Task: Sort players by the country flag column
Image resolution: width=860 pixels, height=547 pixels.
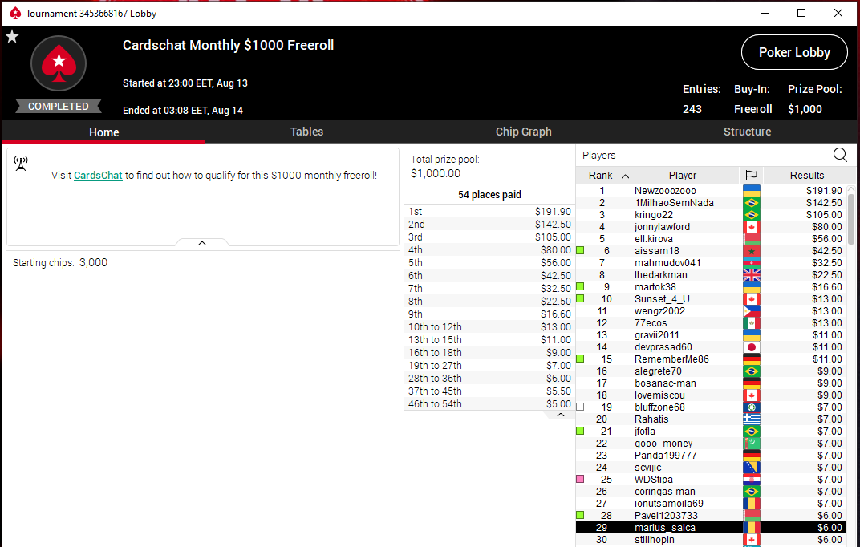Action: [x=751, y=176]
